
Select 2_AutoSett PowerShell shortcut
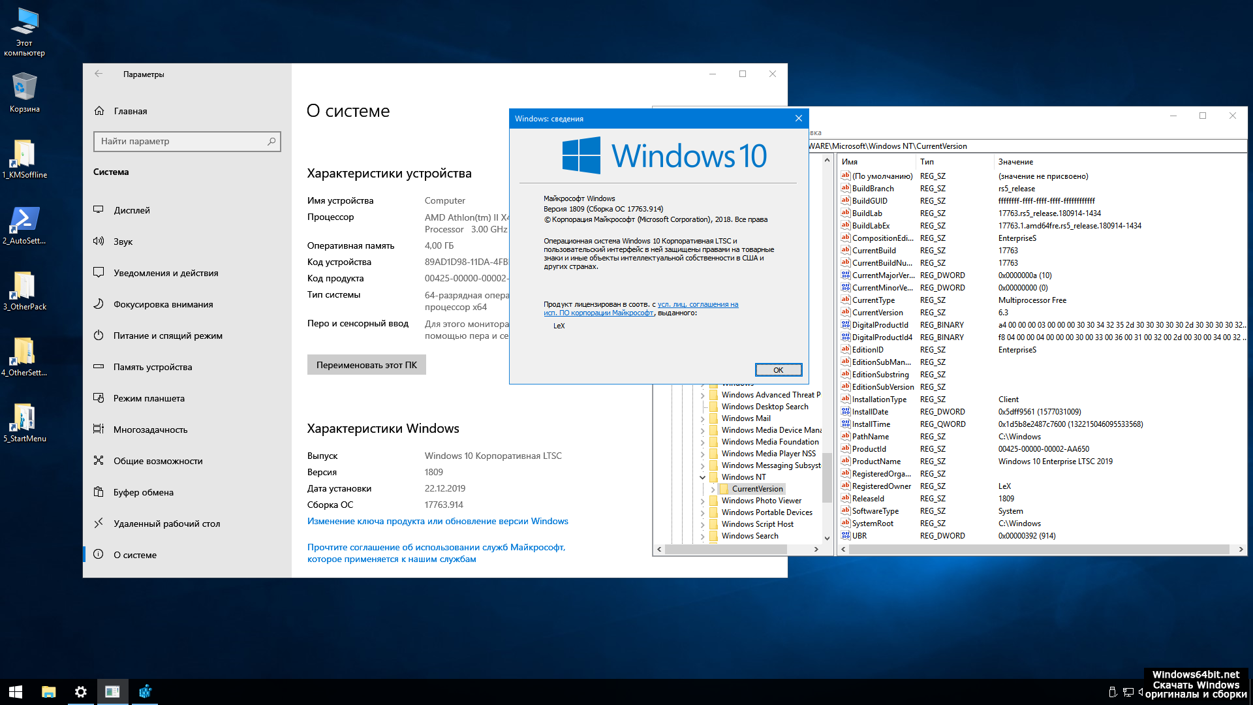[25, 225]
